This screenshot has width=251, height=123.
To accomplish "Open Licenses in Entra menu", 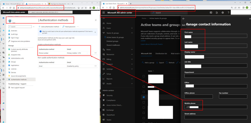I will pyautogui.click(x=14, y=69).
